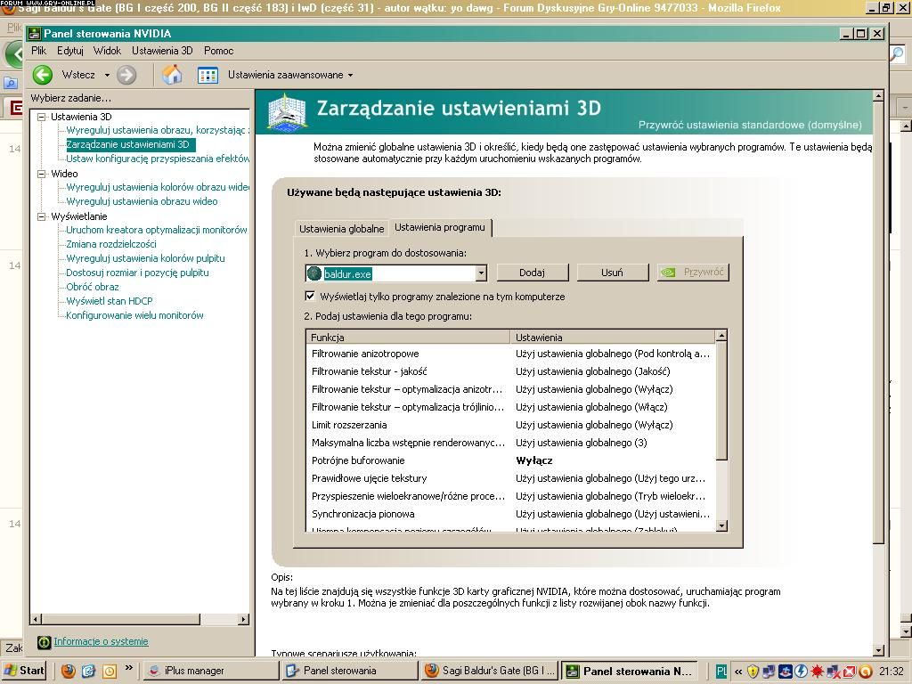Select 'Zarządzanie ustawieniami 3D' tree item
This screenshot has width=912, height=684.
128,144
